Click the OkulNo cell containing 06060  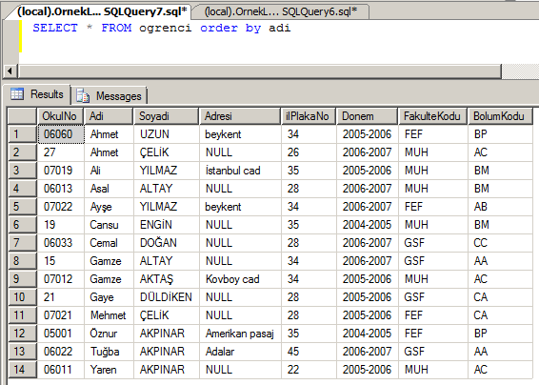click(x=61, y=134)
